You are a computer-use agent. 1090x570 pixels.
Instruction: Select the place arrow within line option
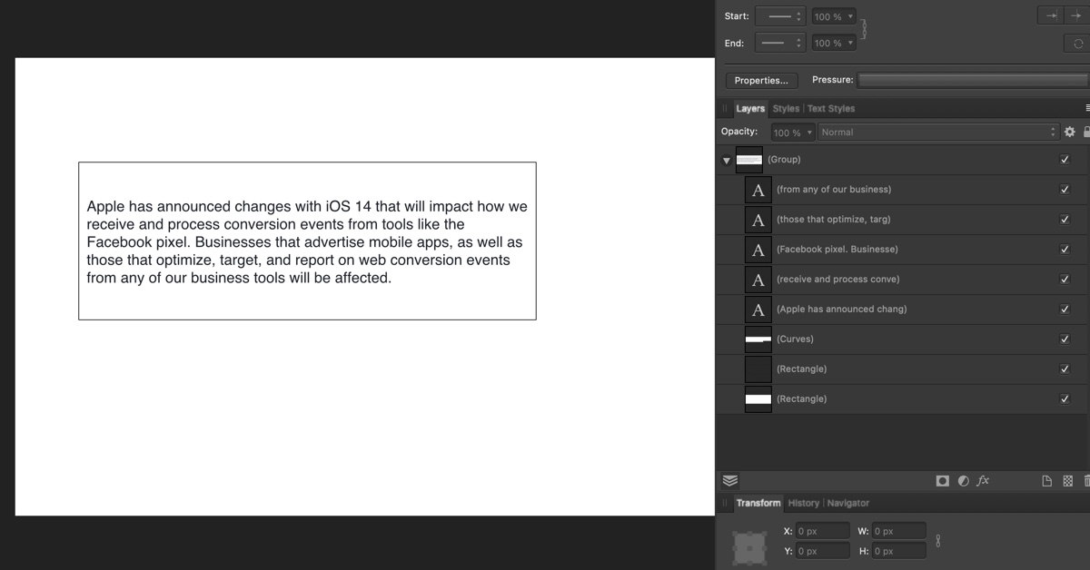pos(1050,15)
